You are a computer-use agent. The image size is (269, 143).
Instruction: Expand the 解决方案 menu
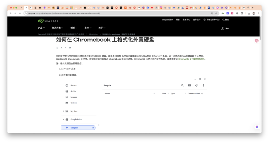[x=57, y=28]
